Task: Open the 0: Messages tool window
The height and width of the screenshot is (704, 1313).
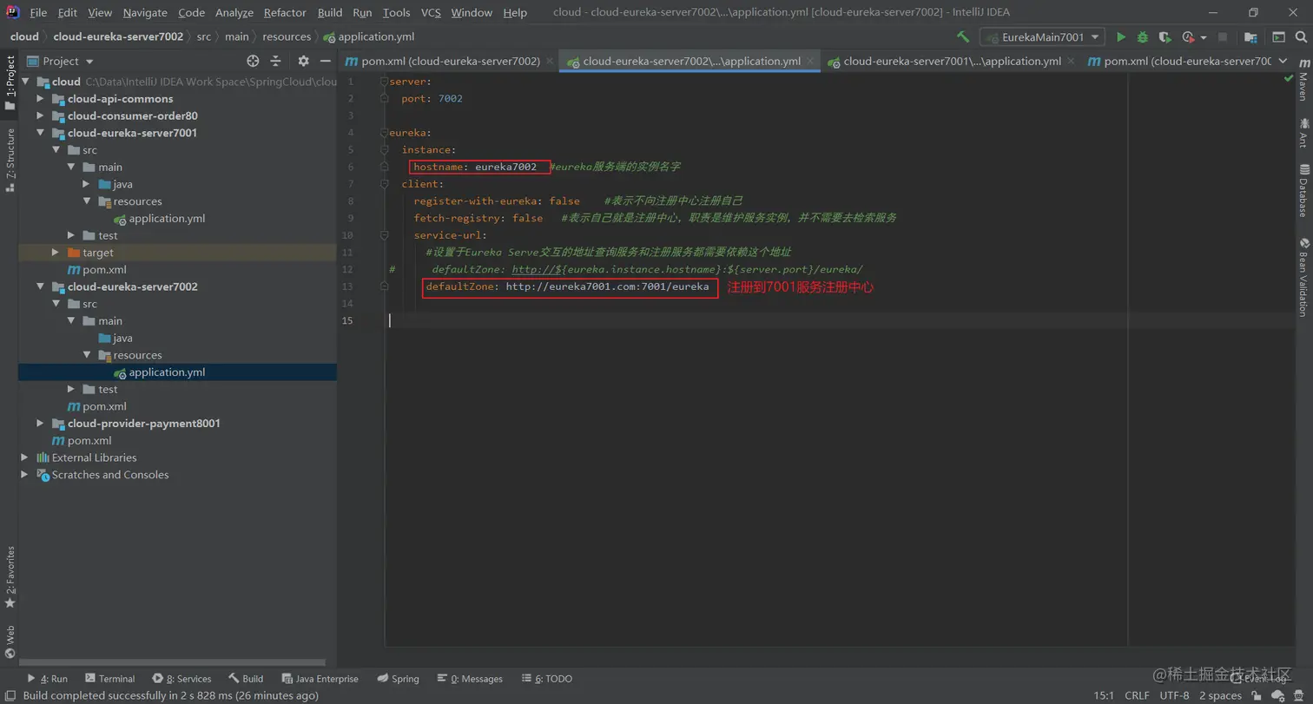Action: [470, 679]
